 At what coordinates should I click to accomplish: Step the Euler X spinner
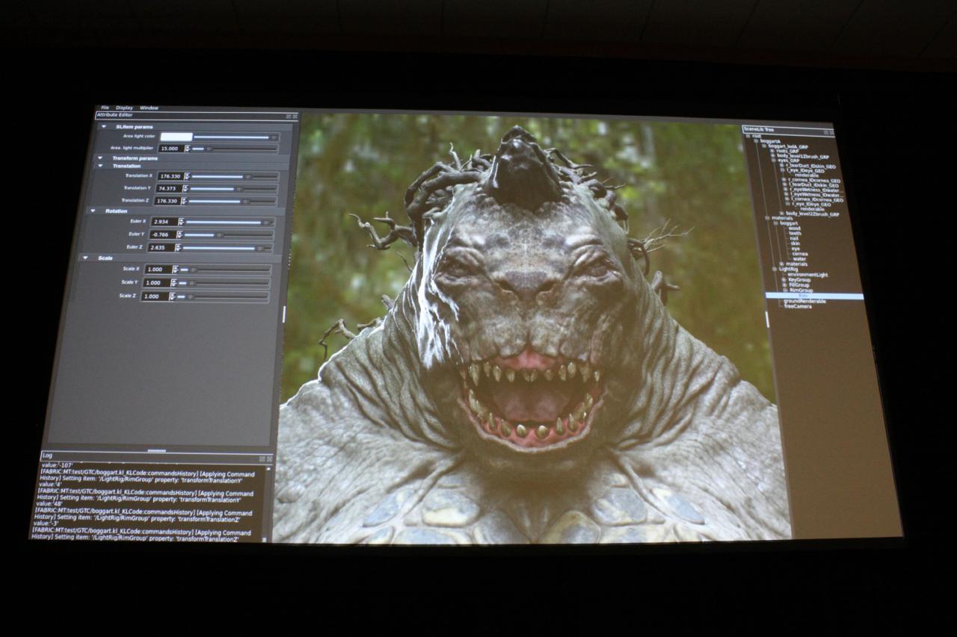[182, 222]
